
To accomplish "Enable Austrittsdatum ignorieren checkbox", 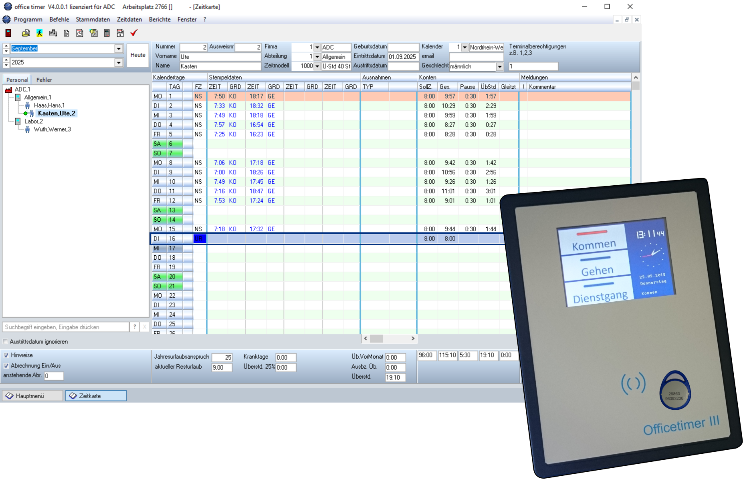I will (6, 342).
